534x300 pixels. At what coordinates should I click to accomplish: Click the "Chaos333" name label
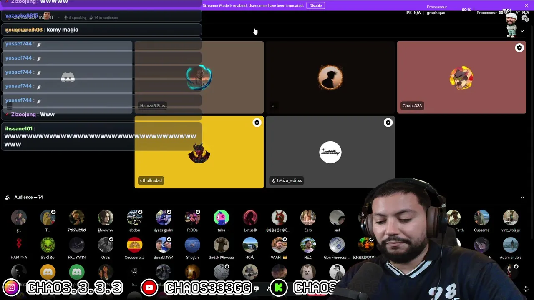[412, 106]
